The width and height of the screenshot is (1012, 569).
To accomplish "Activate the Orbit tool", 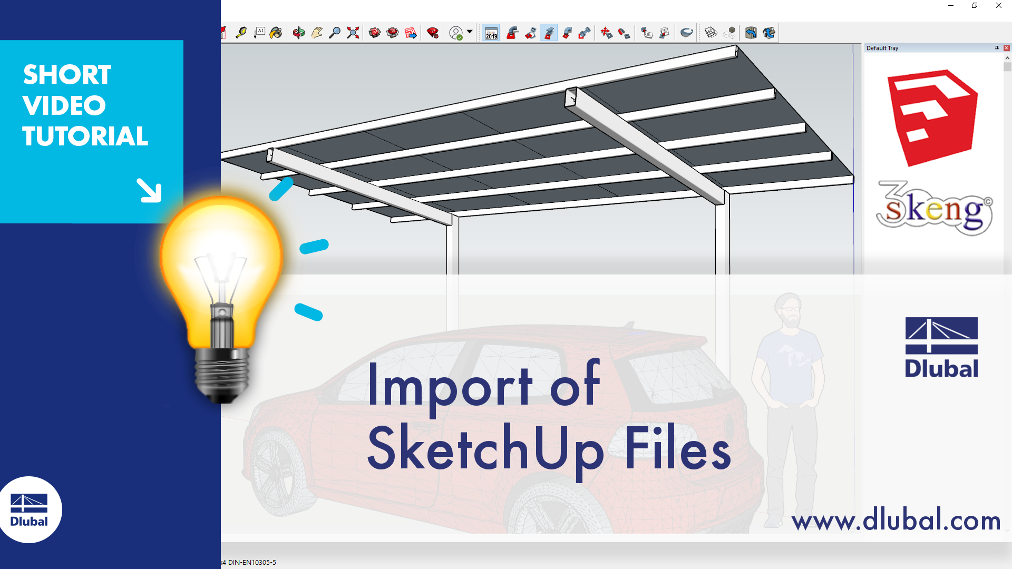I will (x=298, y=33).
